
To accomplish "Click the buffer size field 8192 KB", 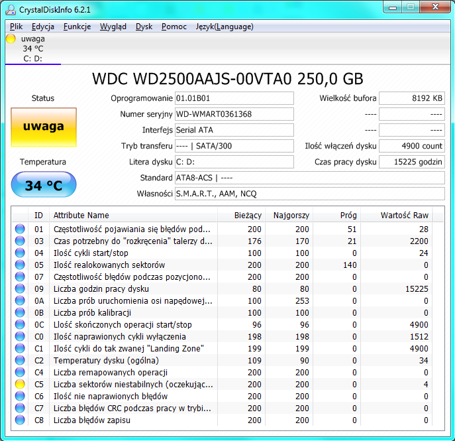I will click(412, 98).
